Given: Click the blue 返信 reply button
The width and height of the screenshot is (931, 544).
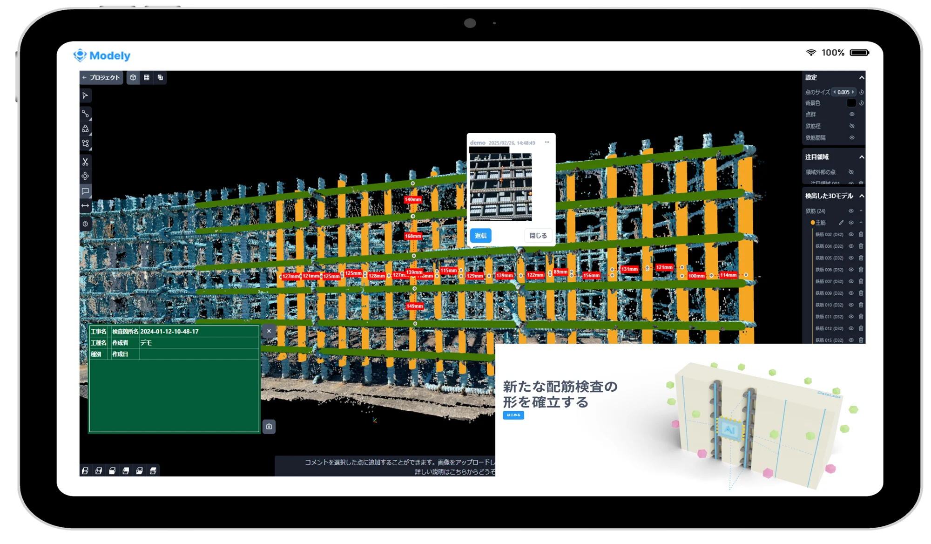Looking at the screenshot, I should click(x=480, y=236).
